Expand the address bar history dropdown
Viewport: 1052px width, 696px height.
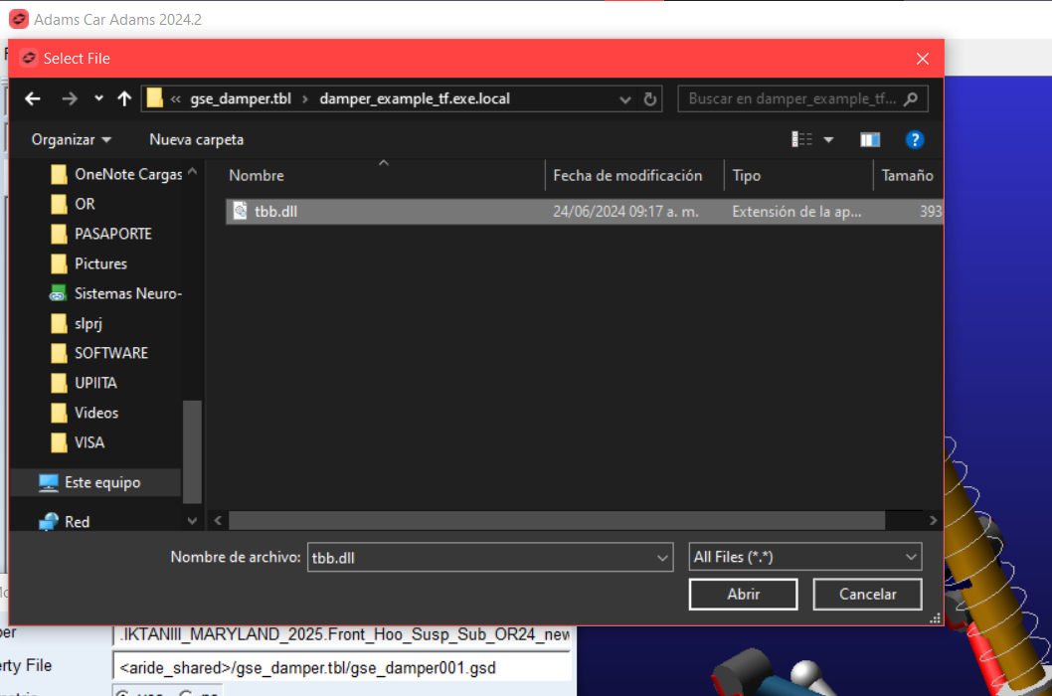click(624, 99)
